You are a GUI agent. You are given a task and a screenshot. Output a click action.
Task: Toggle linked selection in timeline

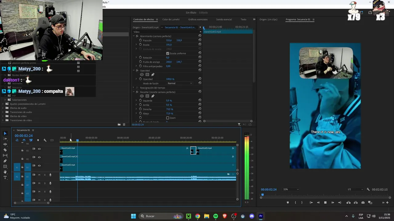pos(31,140)
